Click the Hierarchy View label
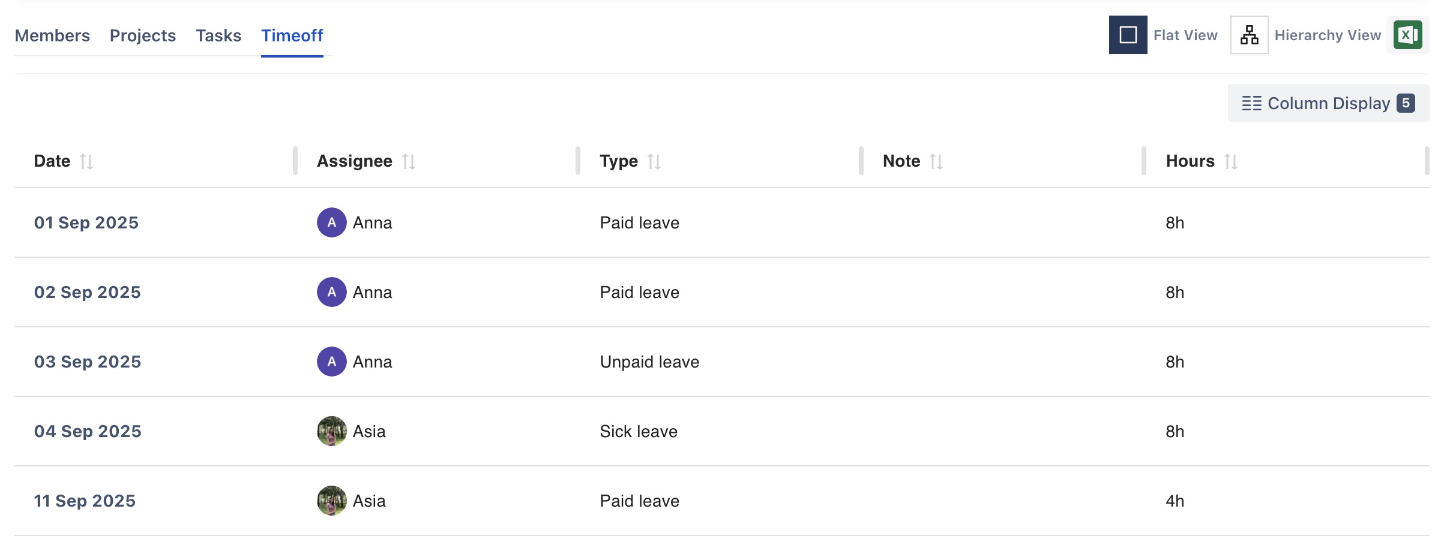The height and width of the screenshot is (536, 1444). (x=1328, y=35)
